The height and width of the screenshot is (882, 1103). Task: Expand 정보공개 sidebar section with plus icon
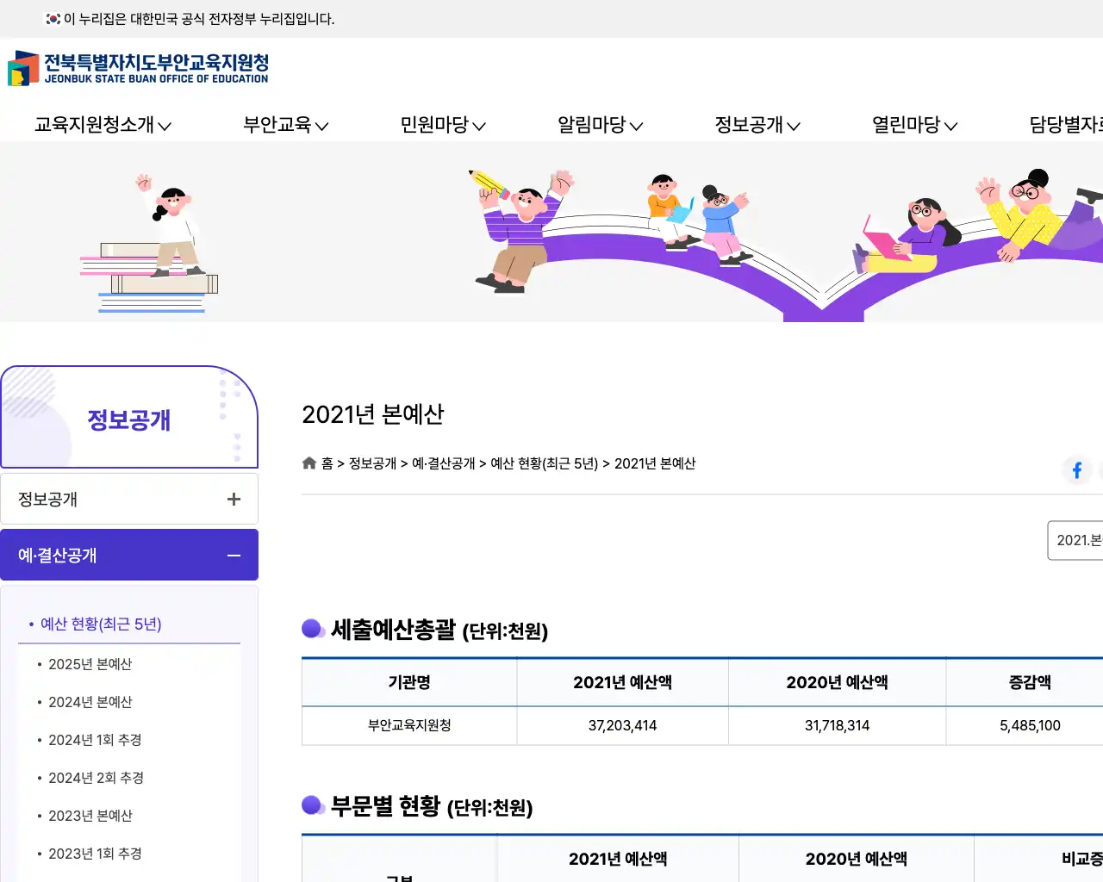[x=234, y=500]
